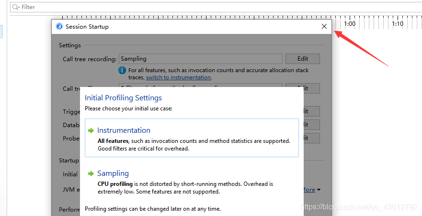Viewport: 422px width, 216px height.
Task: Click the 1:00 mark on timeline ruler
Action: [350, 23]
